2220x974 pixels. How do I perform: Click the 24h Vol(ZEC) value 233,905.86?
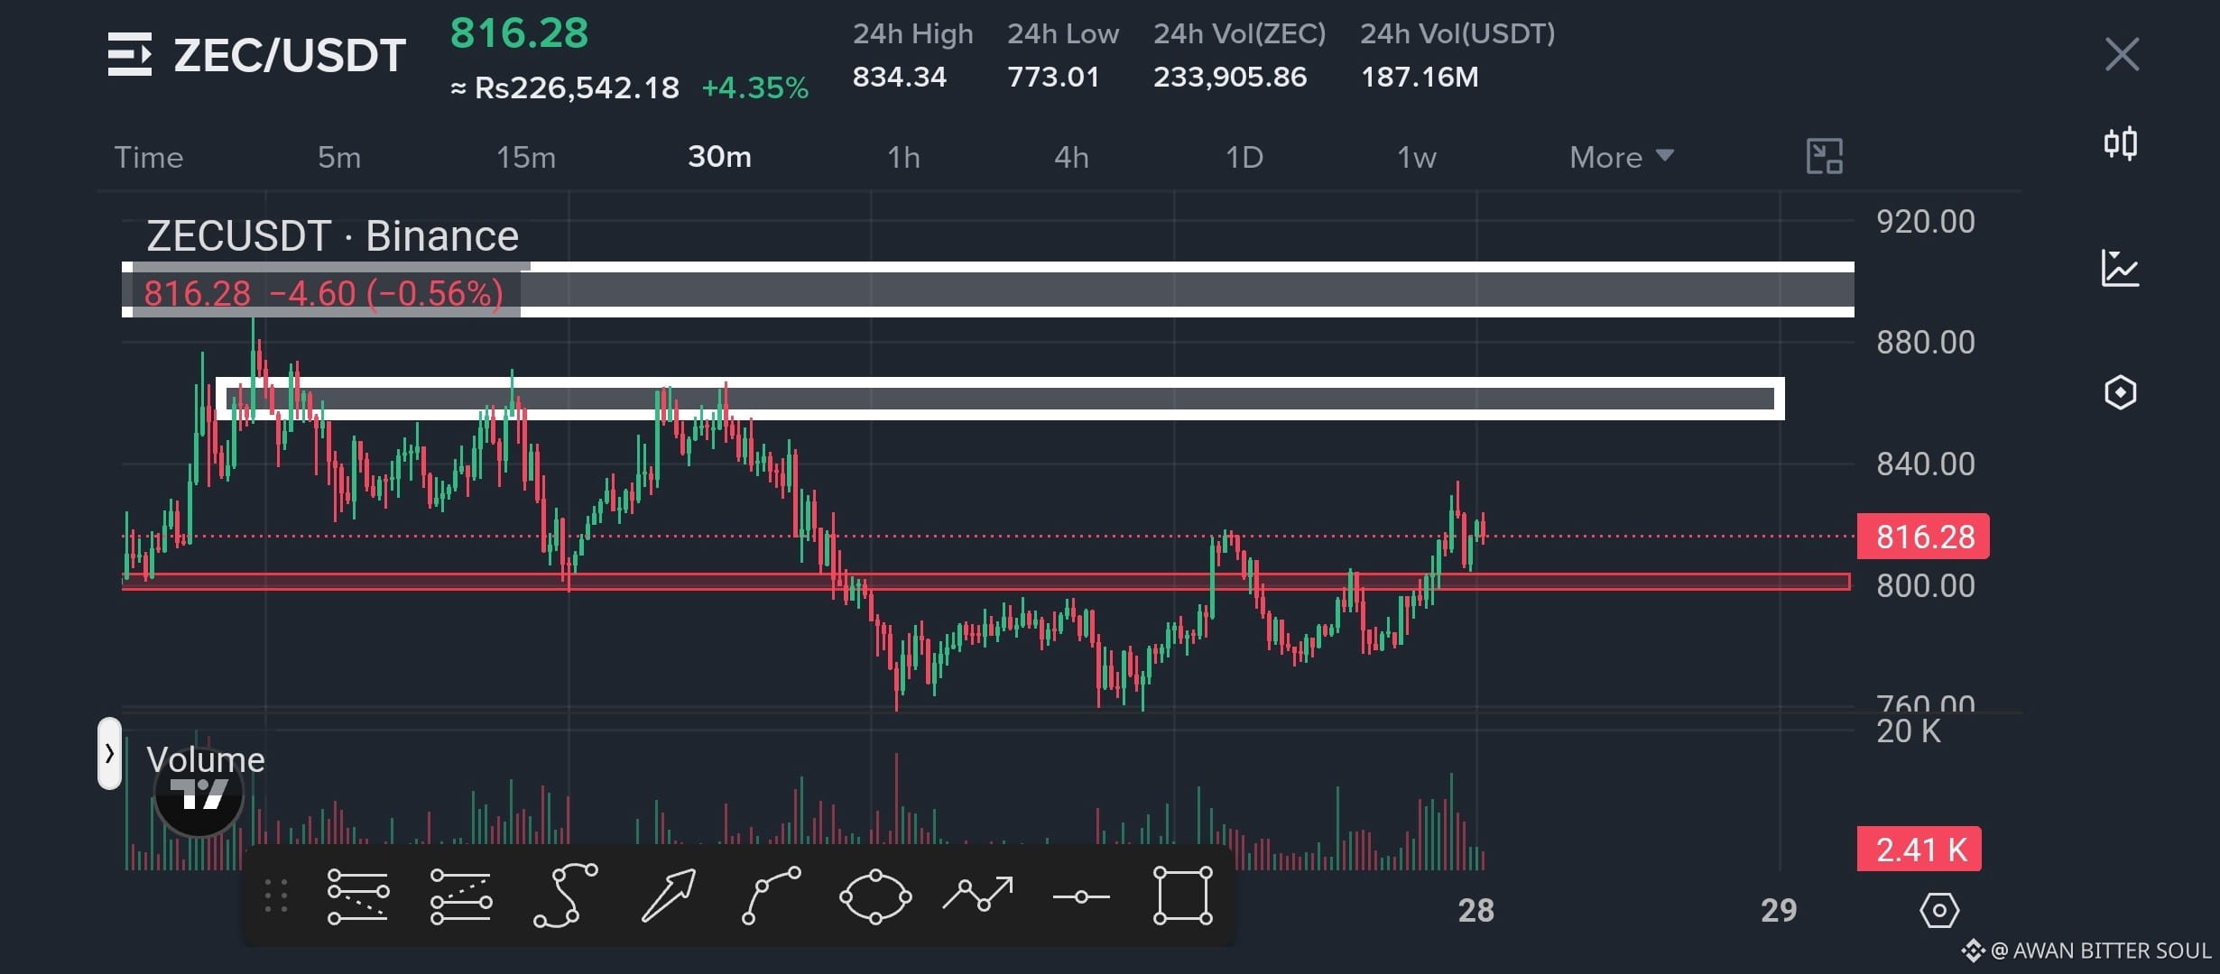[1229, 77]
